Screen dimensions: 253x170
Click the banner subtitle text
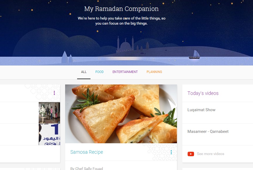pyautogui.click(x=121, y=21)
